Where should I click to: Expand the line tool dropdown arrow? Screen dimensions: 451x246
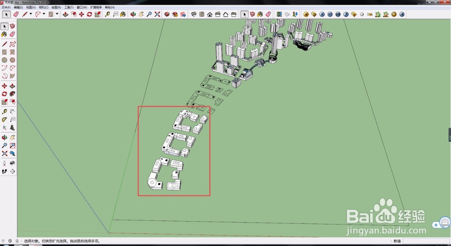click(x=31, y=14)
